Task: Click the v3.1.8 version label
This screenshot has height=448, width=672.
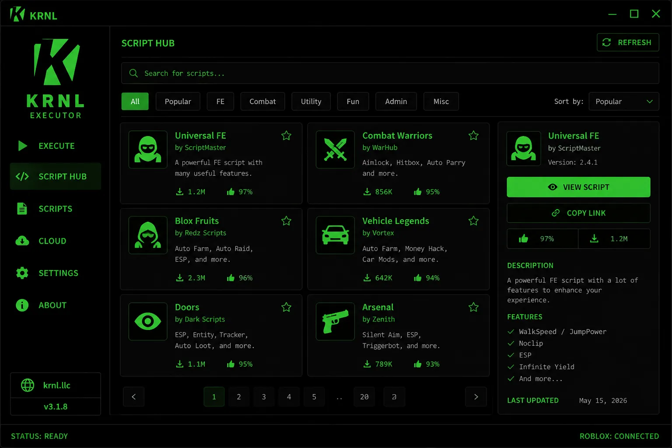Action: coord(56,406)
